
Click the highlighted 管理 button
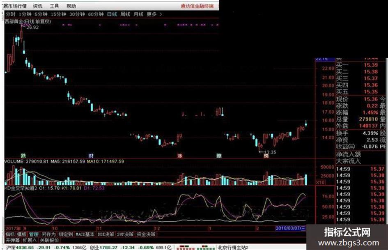click(34, 234)
